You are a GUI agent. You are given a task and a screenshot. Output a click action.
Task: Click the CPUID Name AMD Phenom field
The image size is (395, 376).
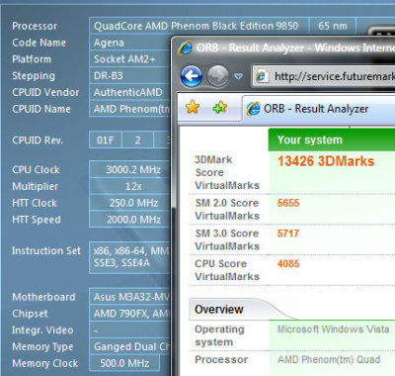(130, 109)
